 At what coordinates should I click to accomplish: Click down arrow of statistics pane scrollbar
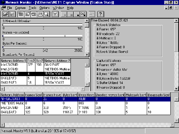176,89
